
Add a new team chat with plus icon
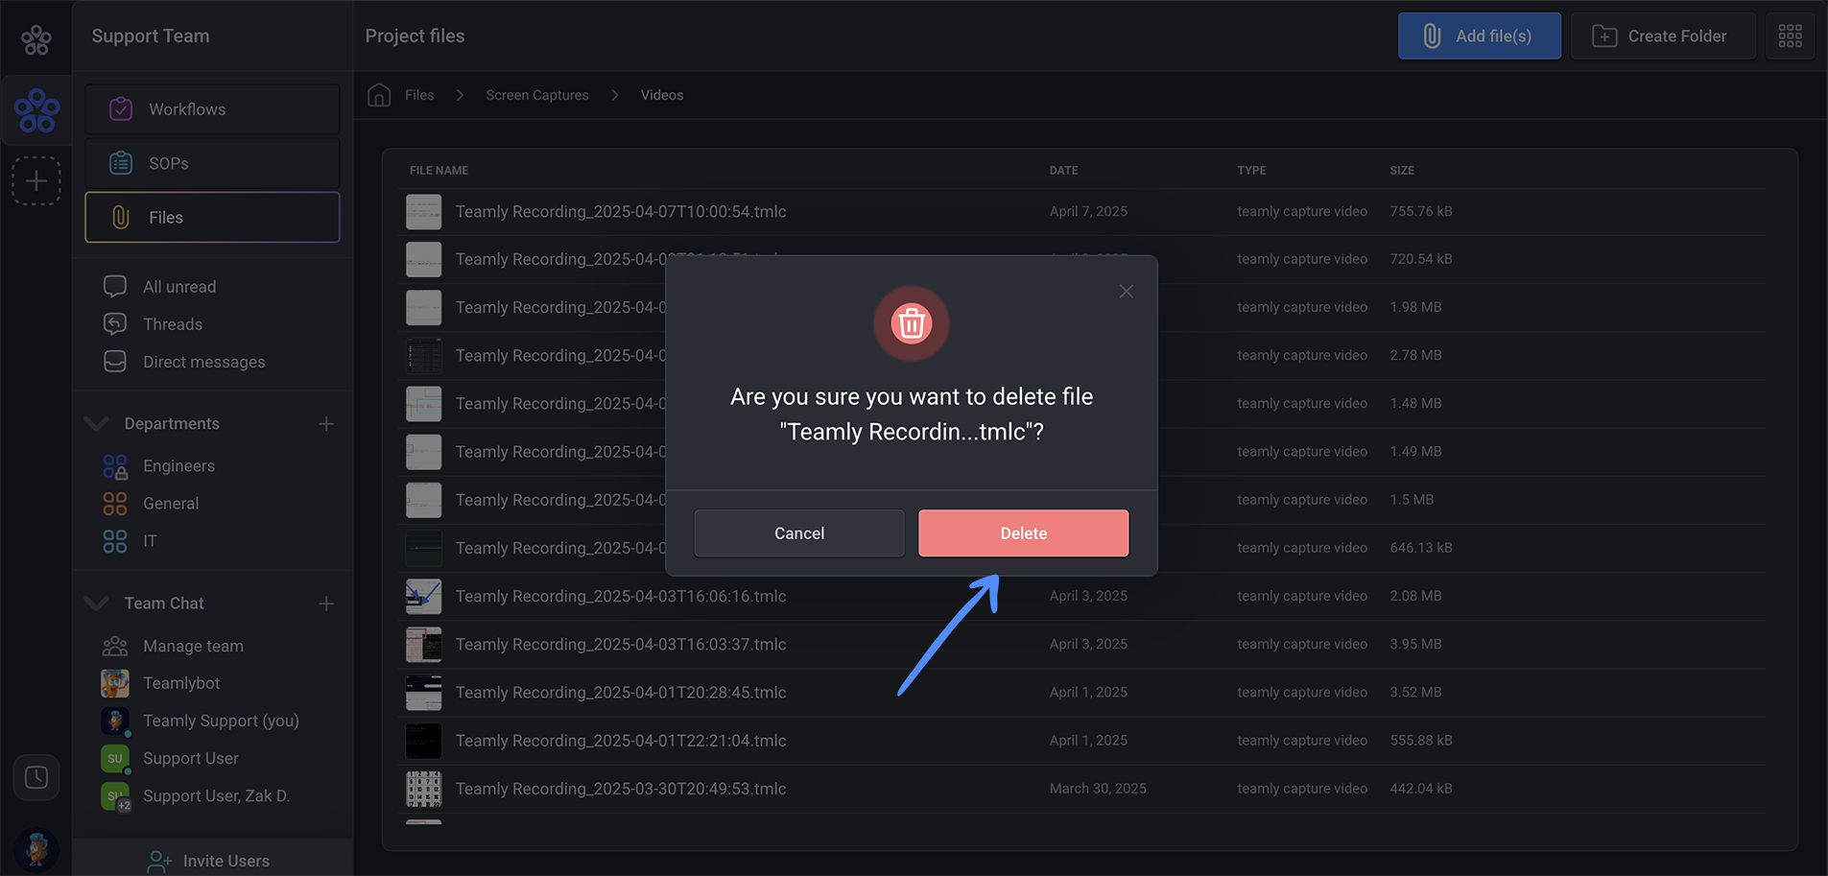coord(326,604)
